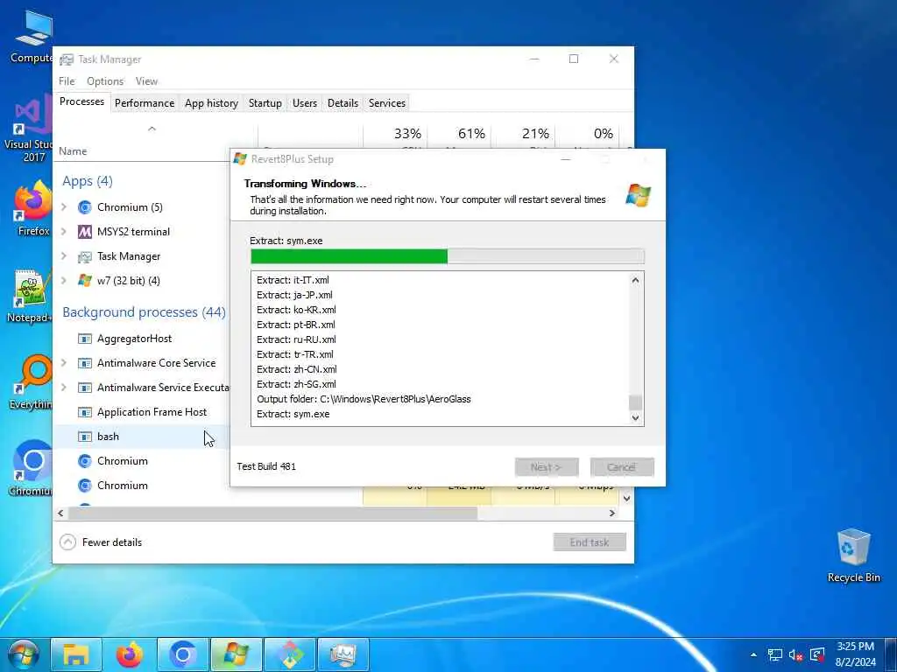Open Firefox from the taskbar

click(x=130, y=654)
